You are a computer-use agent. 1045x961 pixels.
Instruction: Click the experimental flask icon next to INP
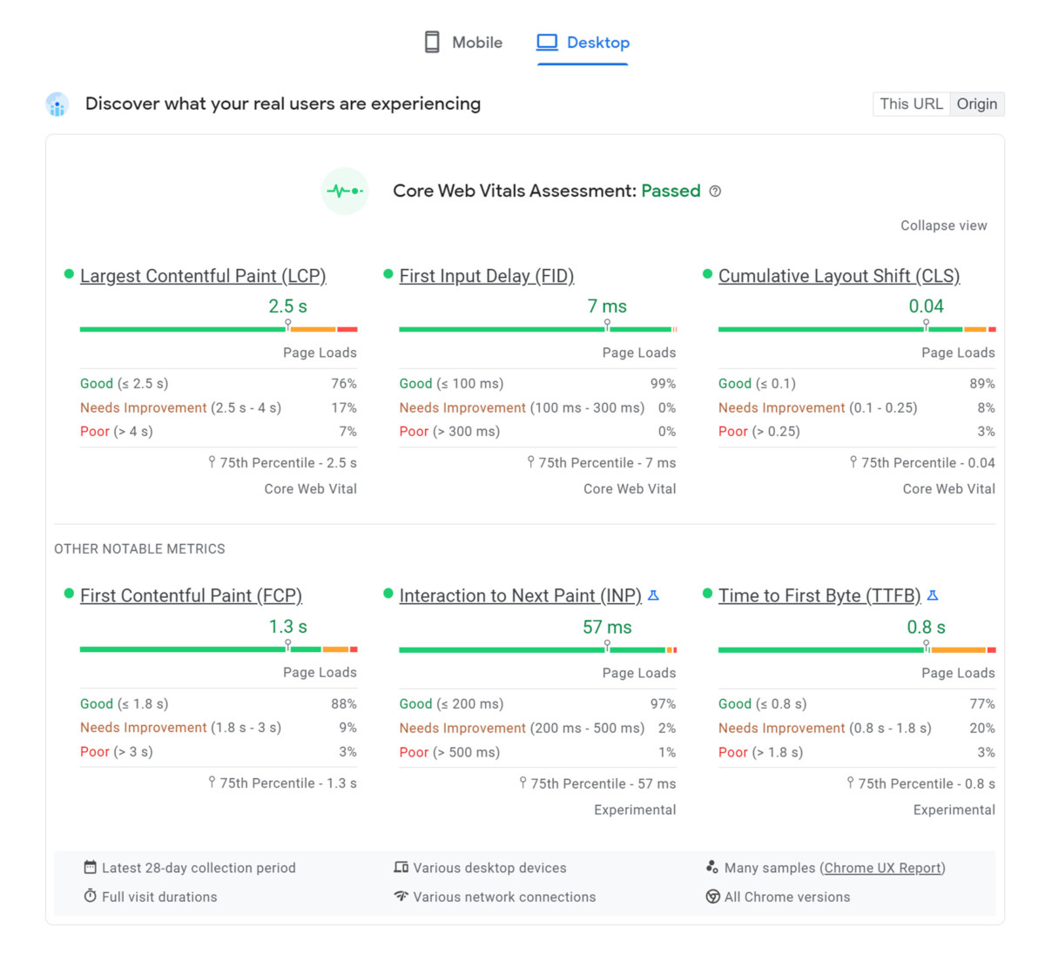pos(654,595)
